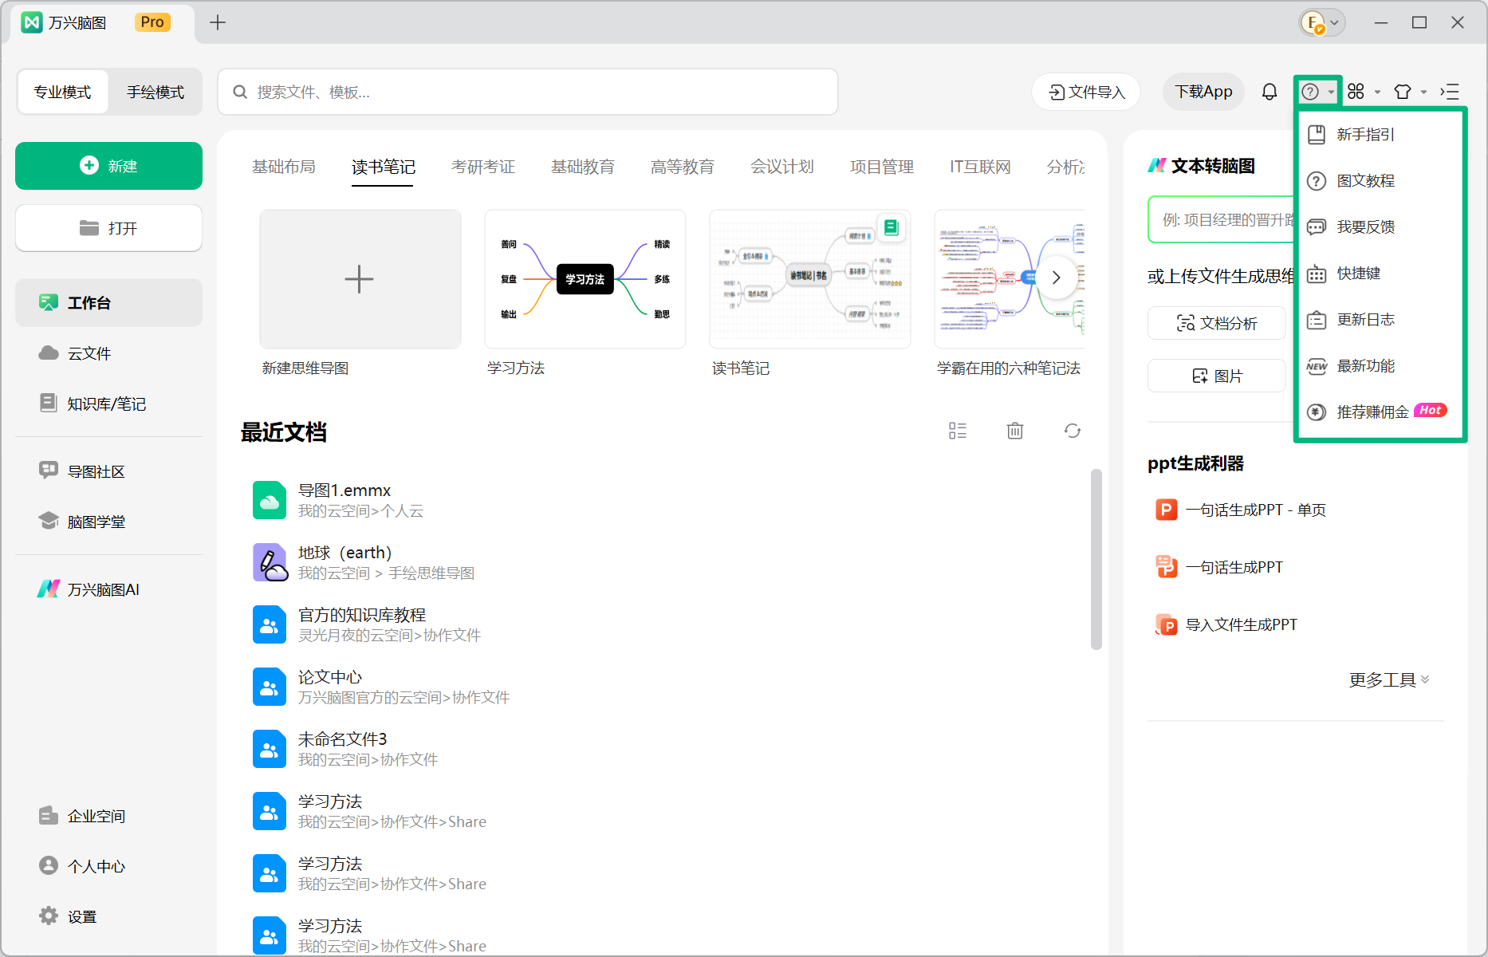Switch to 会议计划 template tab
This screenshot has width=1488, height=957.
782,167
